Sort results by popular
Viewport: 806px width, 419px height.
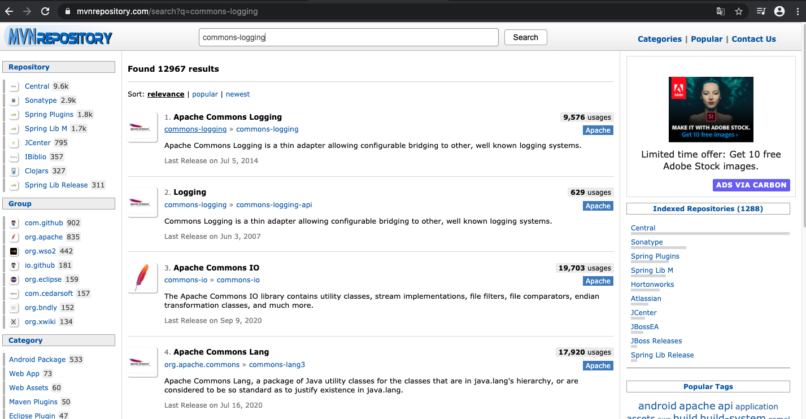(x=205, y=94)
